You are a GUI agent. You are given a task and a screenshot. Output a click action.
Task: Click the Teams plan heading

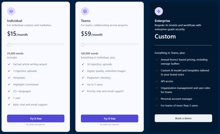tap(86, 21)
